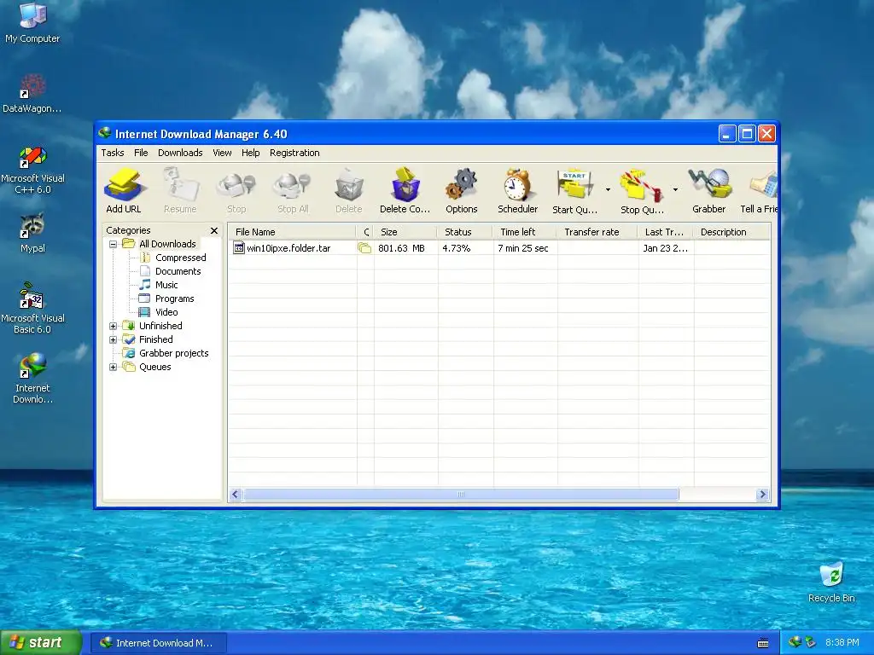Screen dimensions: 874x655
Task: Sort by the Transfer rate column header
Action: tap(597, 232)
